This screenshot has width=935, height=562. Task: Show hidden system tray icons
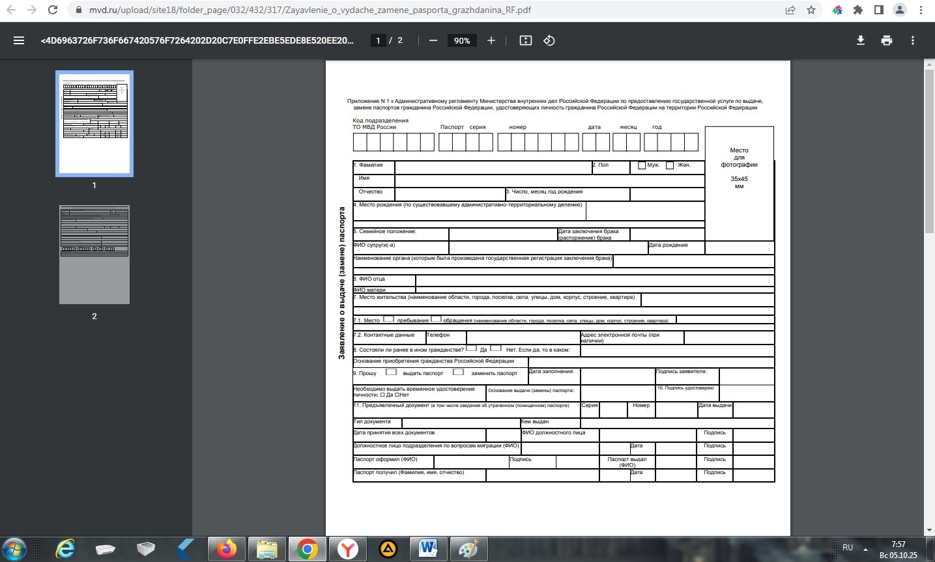[867, 549]
